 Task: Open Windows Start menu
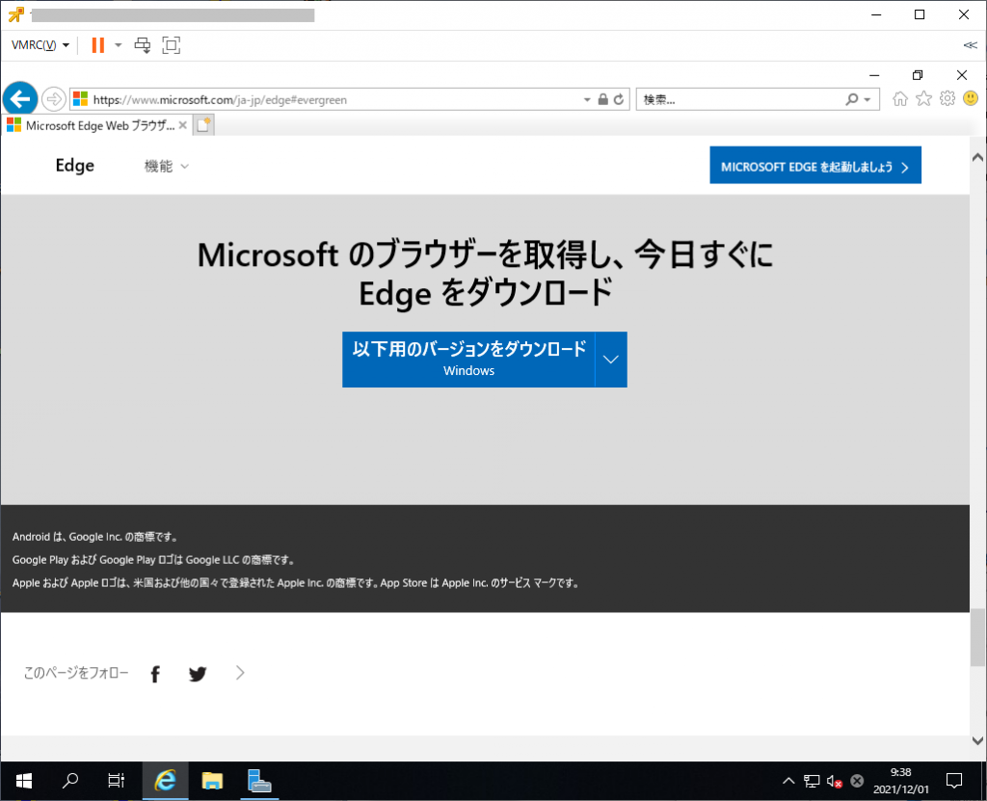pos(23,782)
